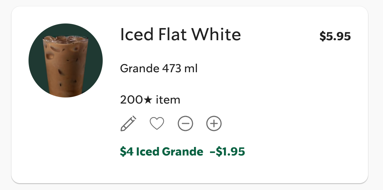Click the pencil icon to edit the drink
The height and width of the screenshot is (190, 383).
click(128, 124)
